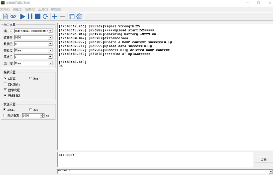The width and height of the screenshot is (273, 175).
Task: Click the [17:43:45.412] timestamp line
Action: [72, 62]
